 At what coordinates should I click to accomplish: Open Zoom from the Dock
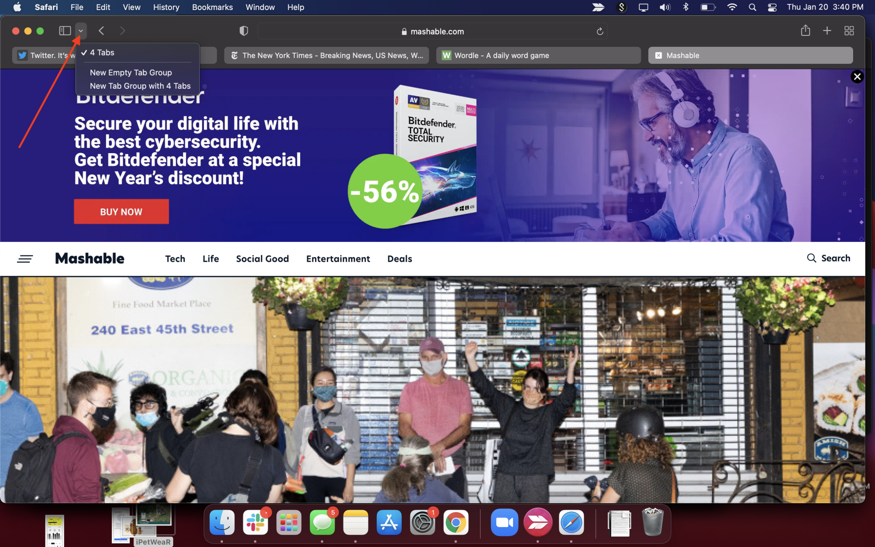tap(504, 522)
